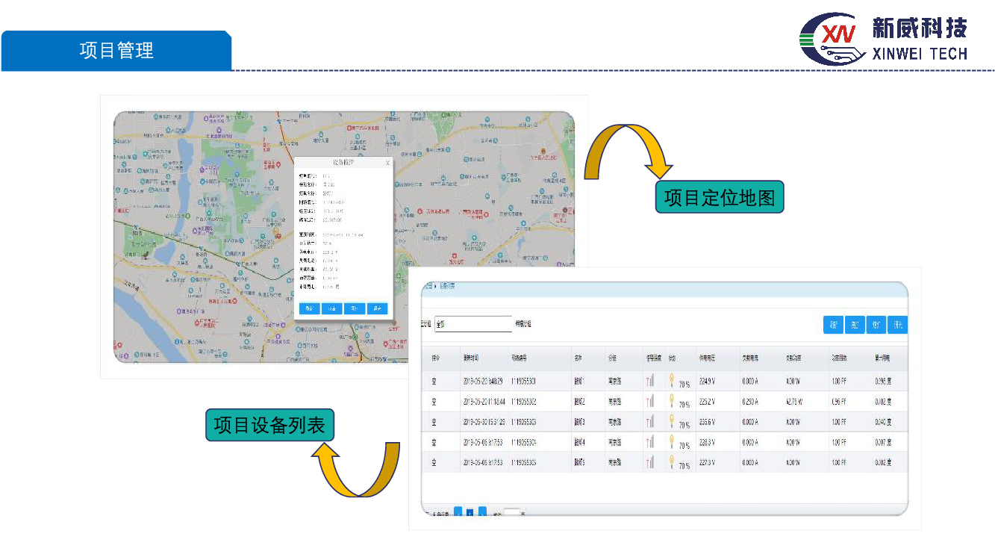Click the highlighted current page number in pagination
The image size is (995, 560).
pos(470,512)
